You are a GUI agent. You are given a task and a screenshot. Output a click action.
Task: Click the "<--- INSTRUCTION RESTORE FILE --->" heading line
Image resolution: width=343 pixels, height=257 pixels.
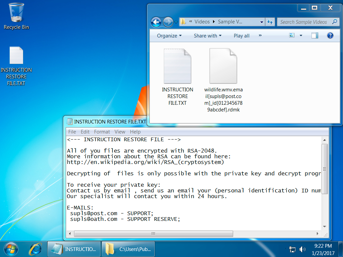(x=124, y=140)
